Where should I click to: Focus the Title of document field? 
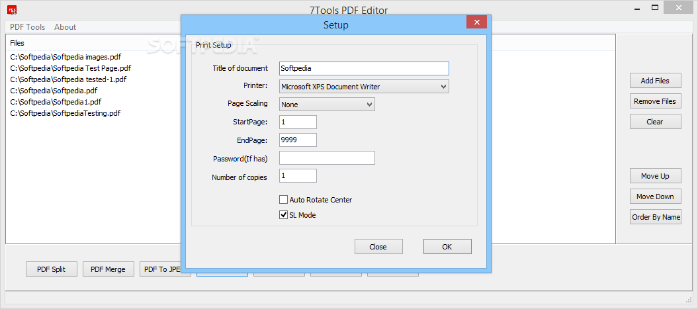click(364, 69)
